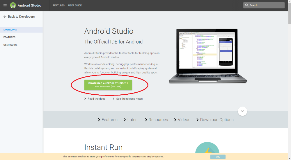Select DOWNLOAD in the left sidebar
This screenshot has width=291, height=160.
tap(21, 30)
